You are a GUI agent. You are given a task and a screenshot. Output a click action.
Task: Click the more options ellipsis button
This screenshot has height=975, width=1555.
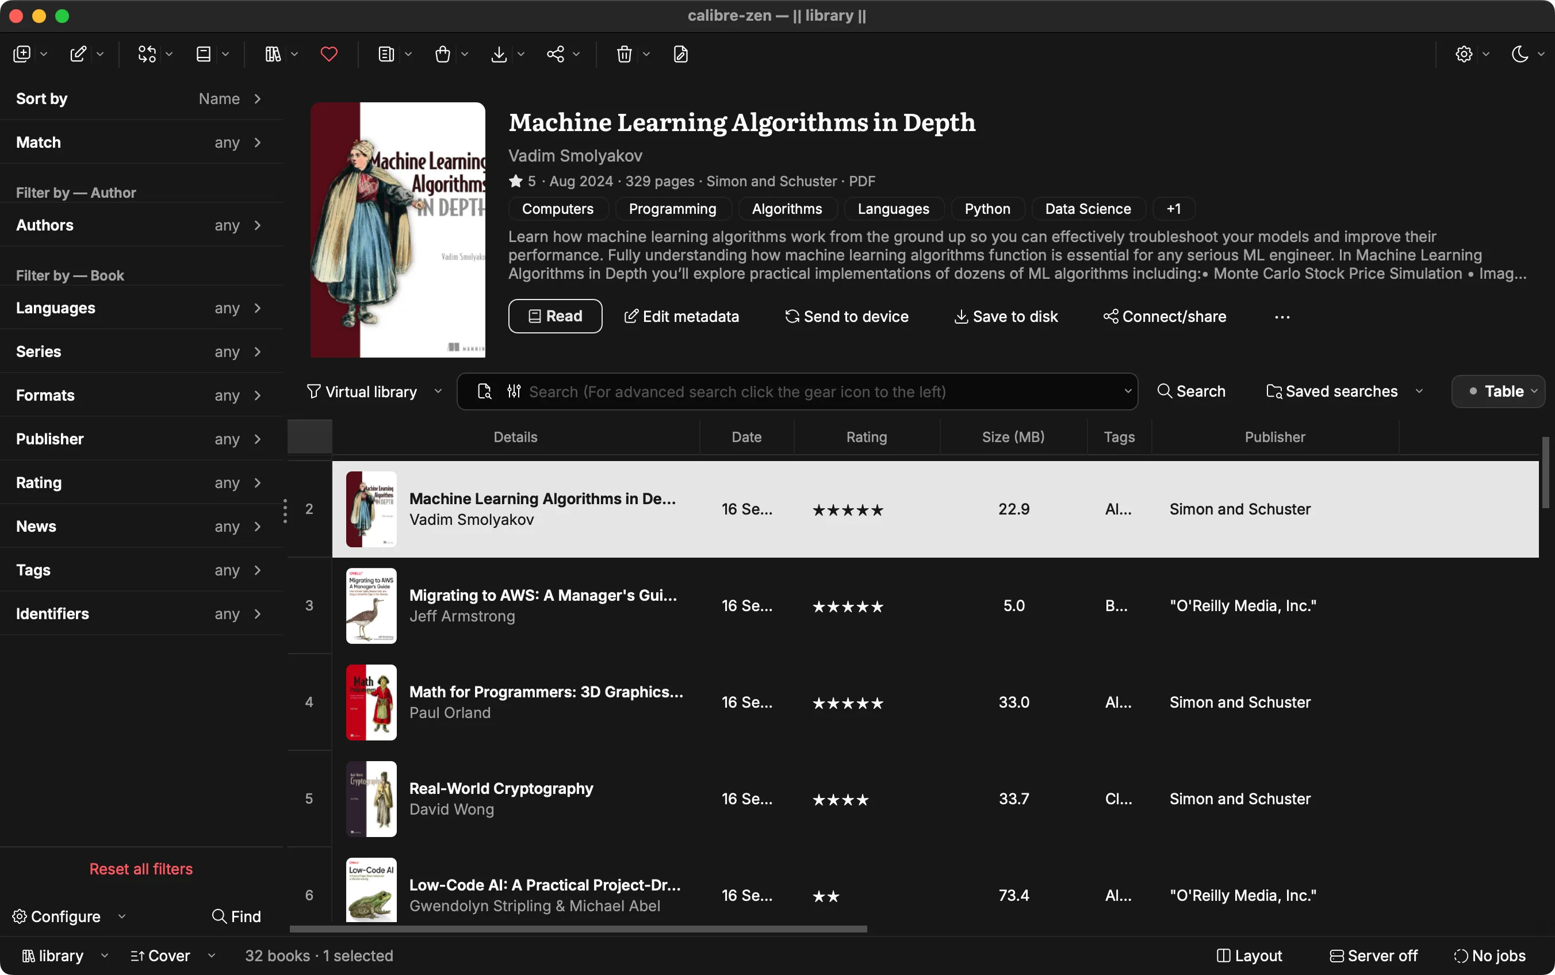1281,317
